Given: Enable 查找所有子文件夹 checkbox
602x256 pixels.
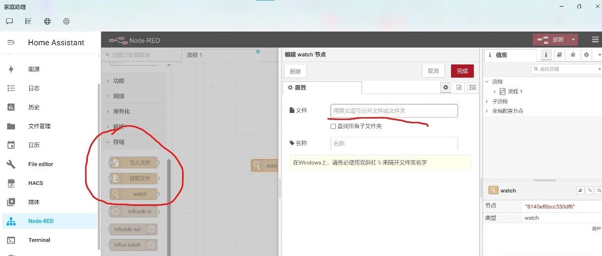Looking at the screenshot, I should pyautogui.click(x=333, y=126).
